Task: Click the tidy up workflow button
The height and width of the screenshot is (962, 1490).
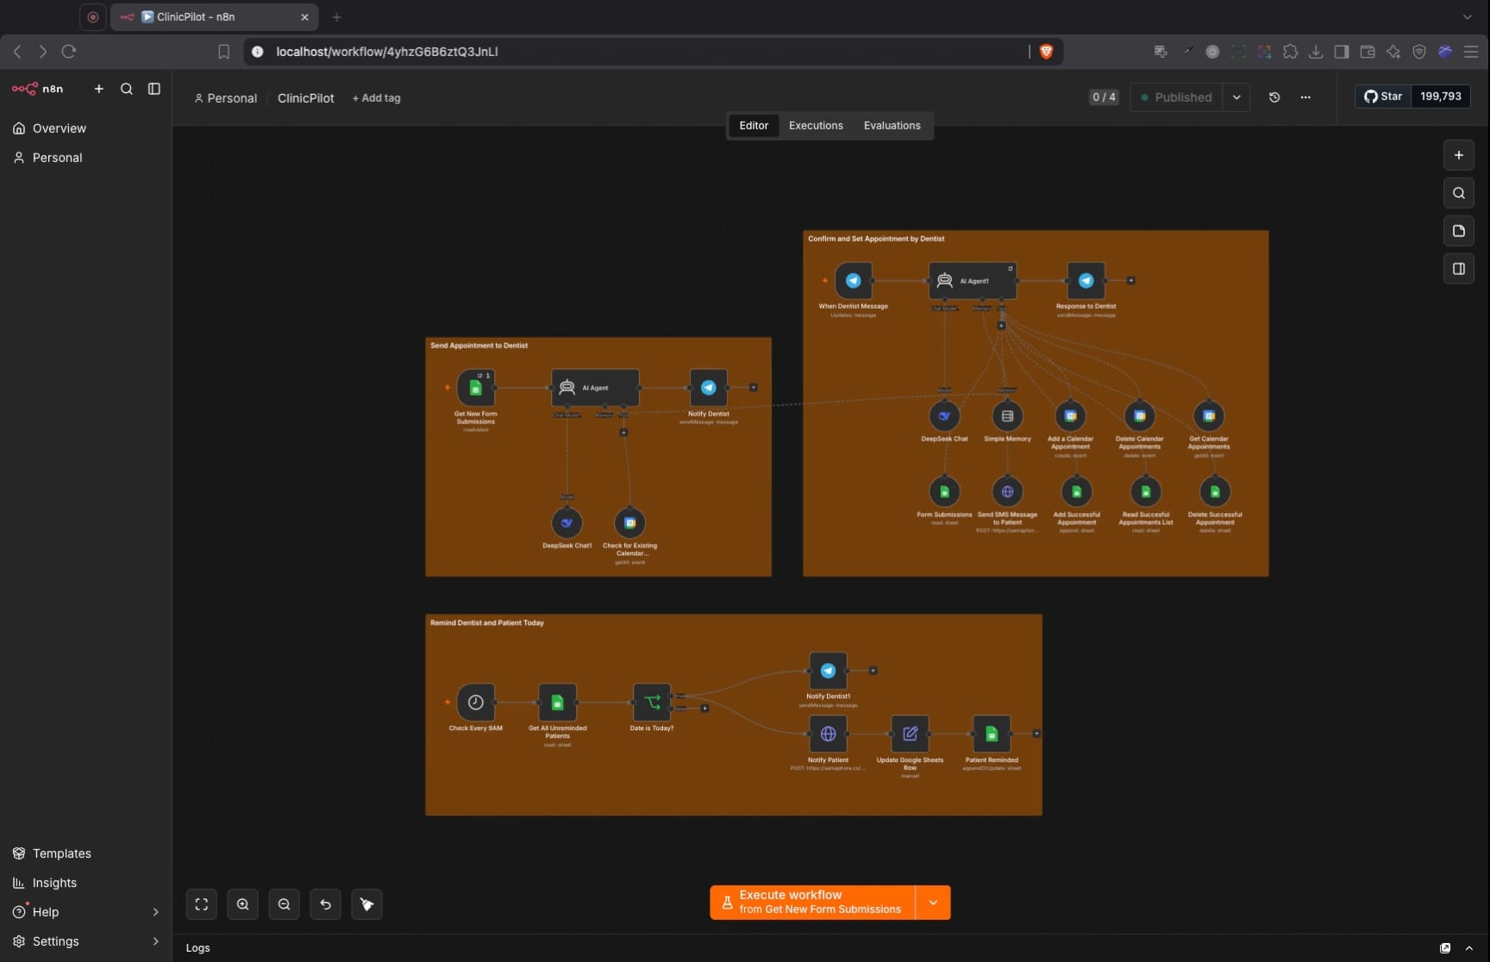Action: (367, 904)
